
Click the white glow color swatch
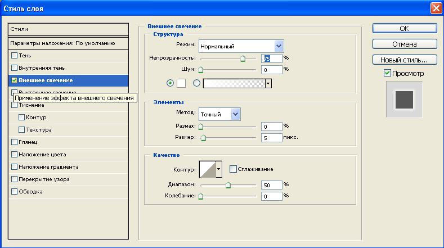click(x=181, y=83)
